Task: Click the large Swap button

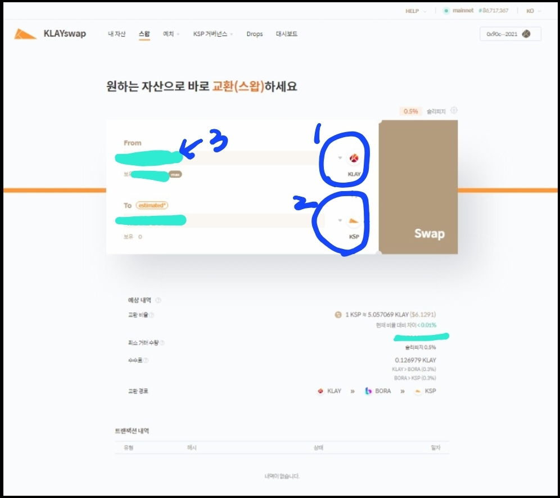Action: [x=418, y=187]
